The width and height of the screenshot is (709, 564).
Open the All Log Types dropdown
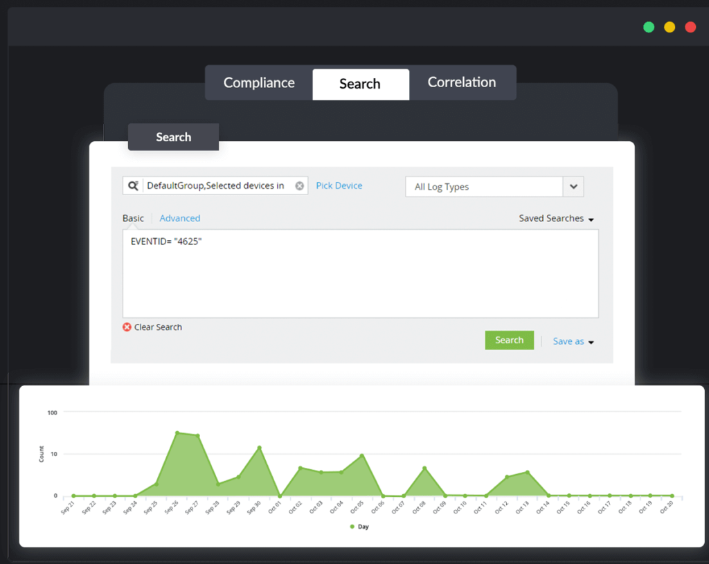pyautogui.click(x=573, y=186)
